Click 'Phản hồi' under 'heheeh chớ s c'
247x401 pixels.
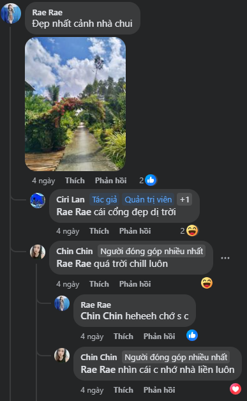160,336
